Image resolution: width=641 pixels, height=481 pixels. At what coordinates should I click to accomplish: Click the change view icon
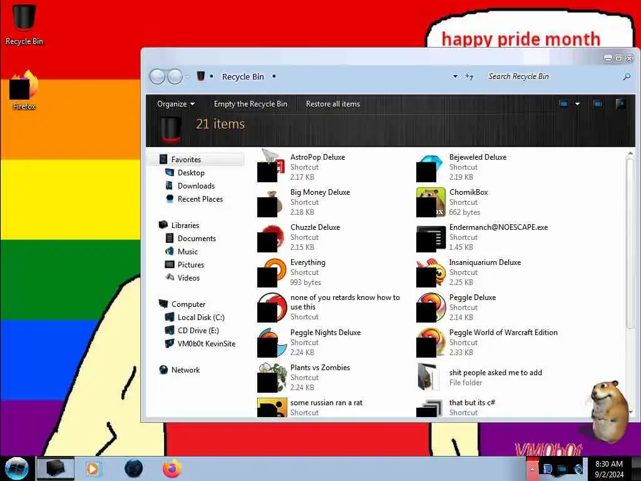(x=564, y=104)
